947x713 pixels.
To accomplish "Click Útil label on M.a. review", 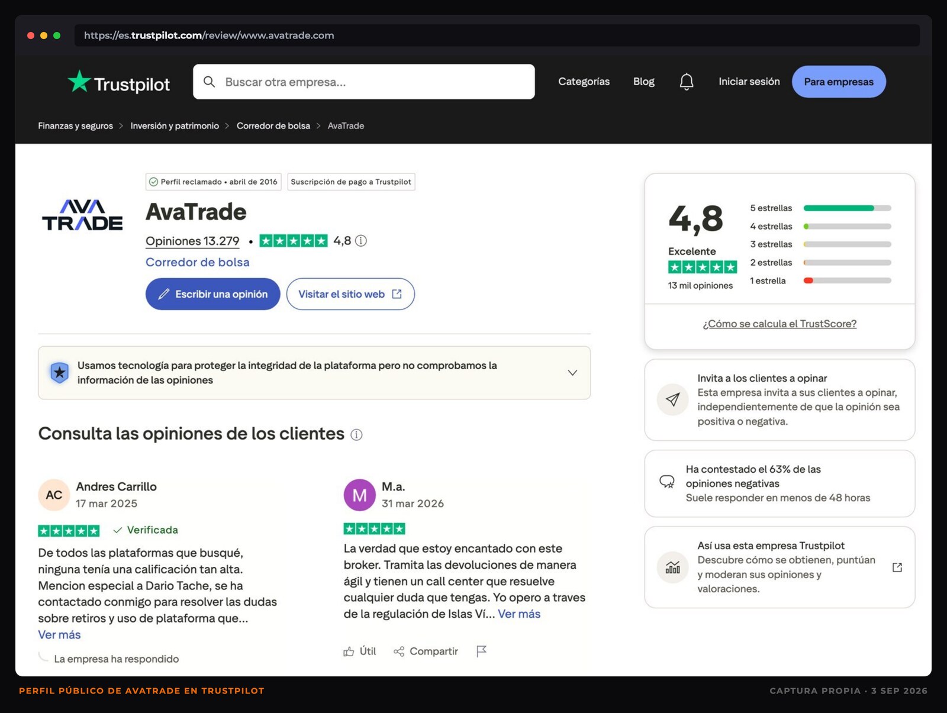I will tap(368, 651).
